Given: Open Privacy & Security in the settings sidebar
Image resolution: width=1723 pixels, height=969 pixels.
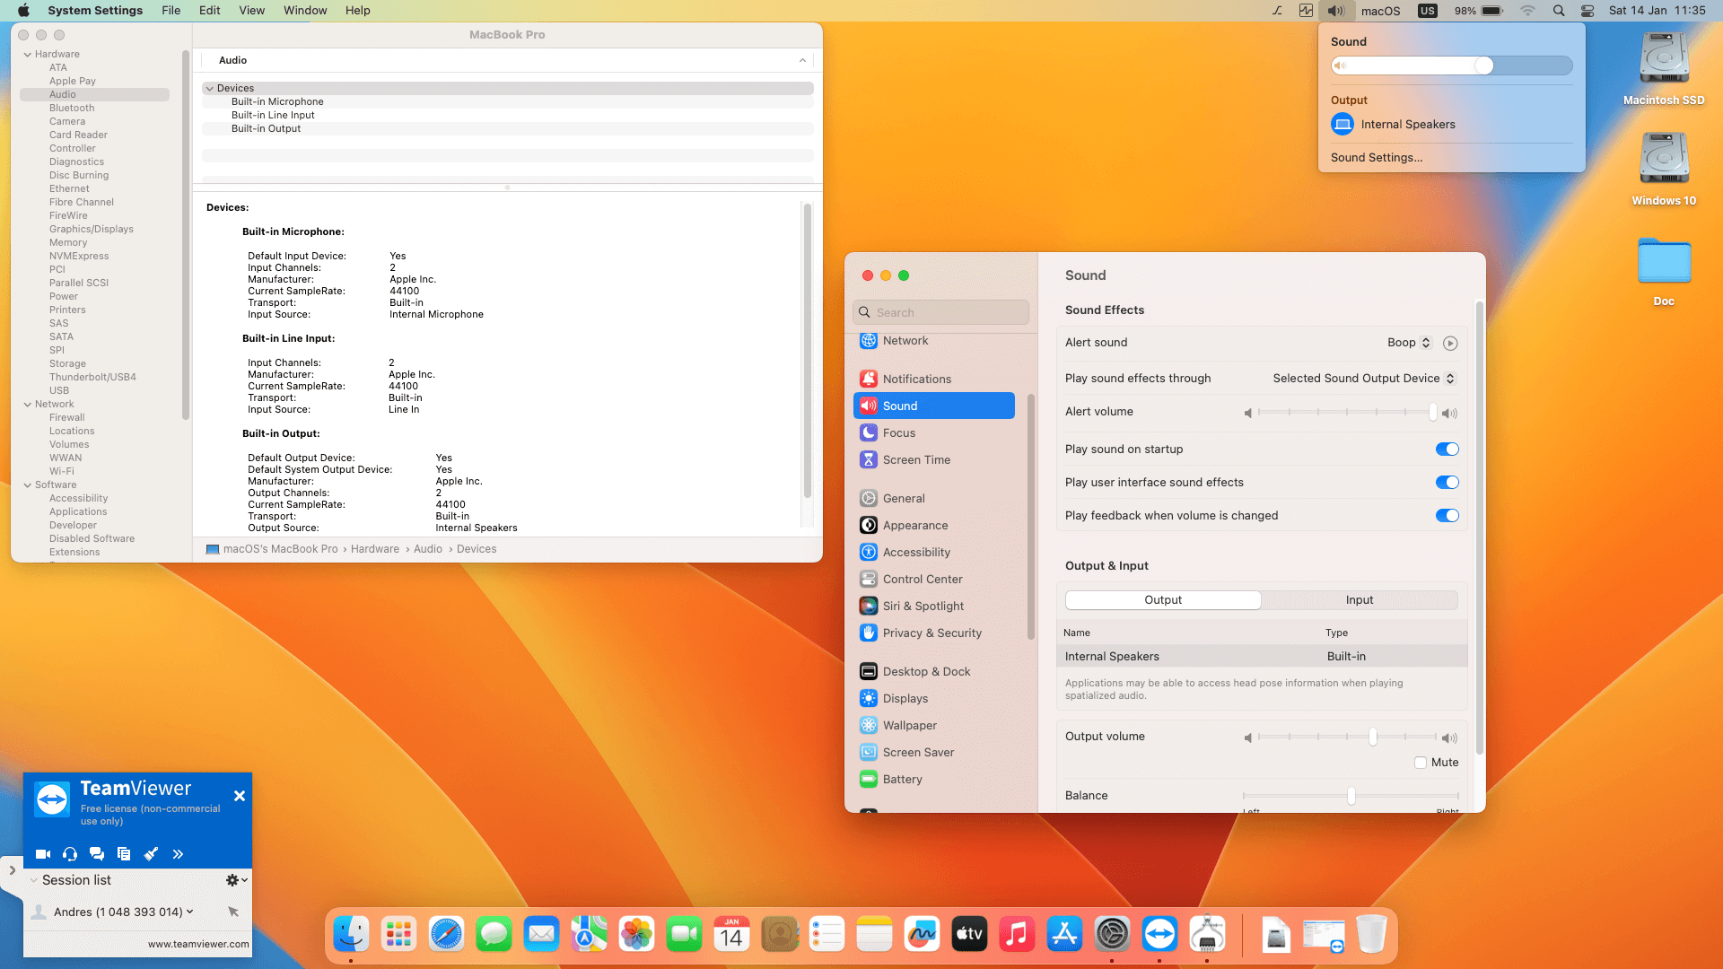Looking at the screenshot, I should [934, 633].
